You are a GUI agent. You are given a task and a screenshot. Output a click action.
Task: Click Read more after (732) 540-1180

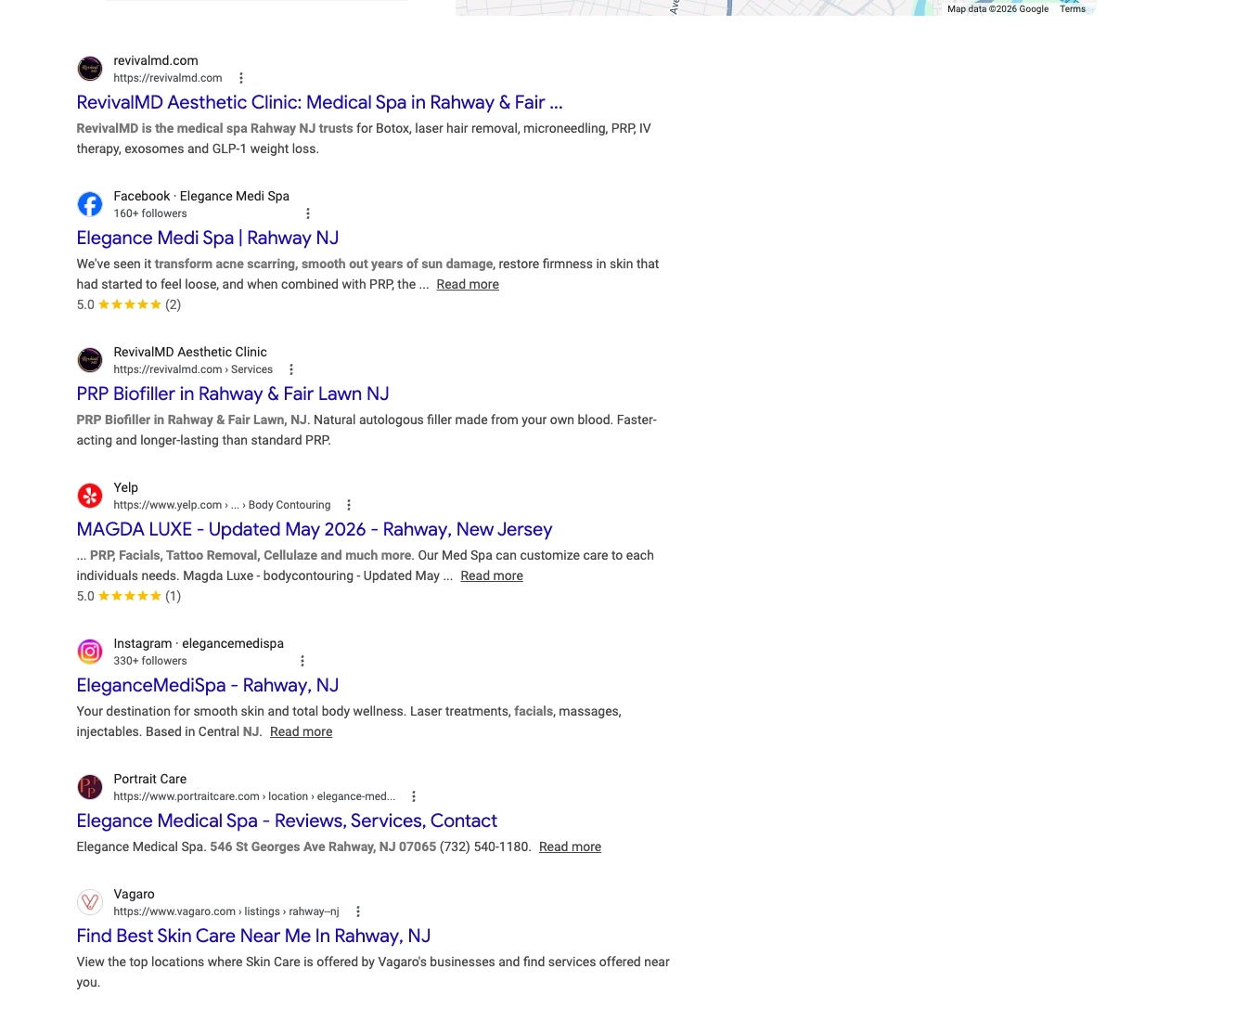point(570,847)
